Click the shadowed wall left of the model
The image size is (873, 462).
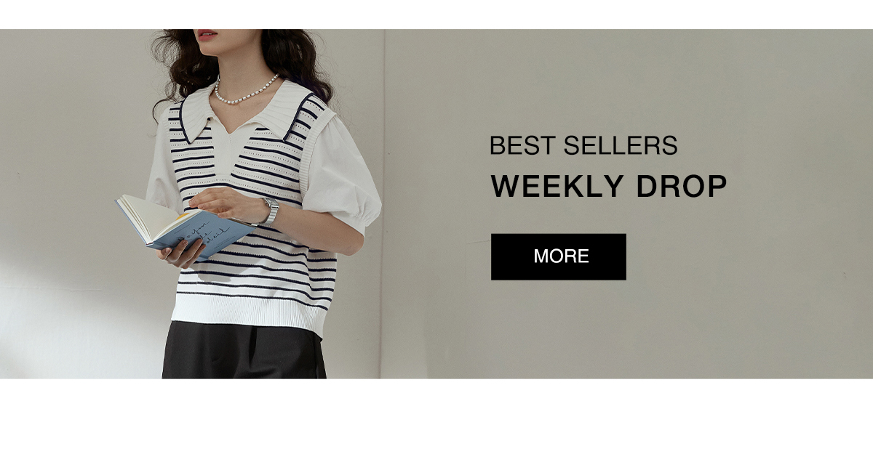pos(73,203)
